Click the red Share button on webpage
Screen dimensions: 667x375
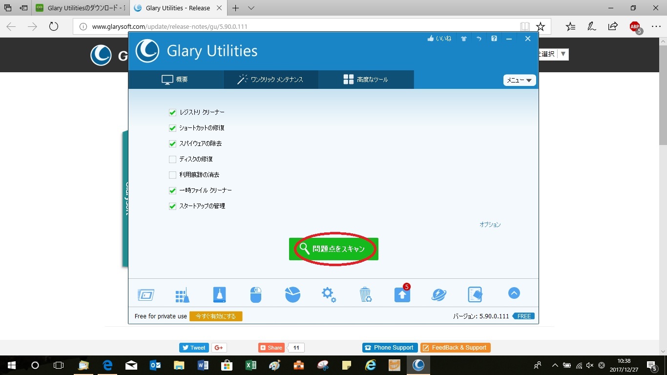271,348
